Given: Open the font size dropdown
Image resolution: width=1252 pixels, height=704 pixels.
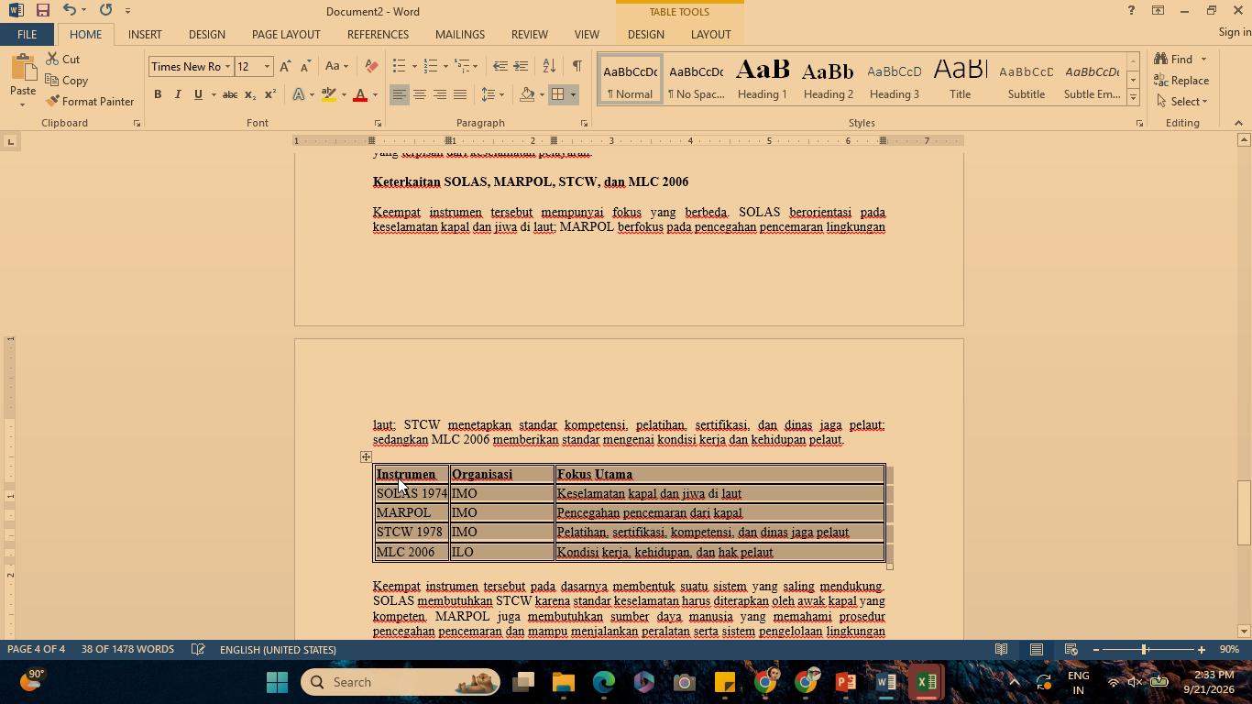Looking at the screenshot, I should 267,66.
